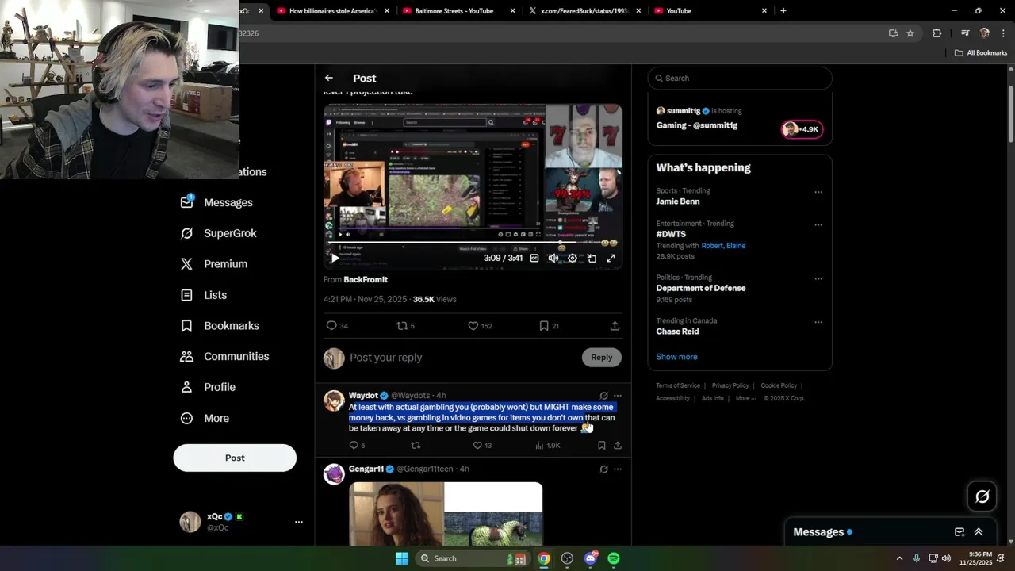1015x571 pixels.
Task: Open options for the Jamie Benn trend
Action: [x=818, y=192]
